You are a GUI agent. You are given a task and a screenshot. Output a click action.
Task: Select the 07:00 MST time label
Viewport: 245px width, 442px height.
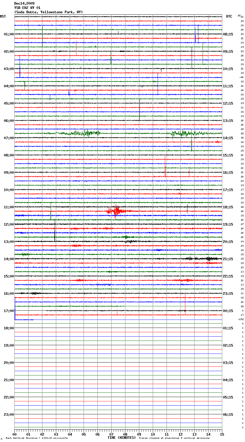[9, 138]
